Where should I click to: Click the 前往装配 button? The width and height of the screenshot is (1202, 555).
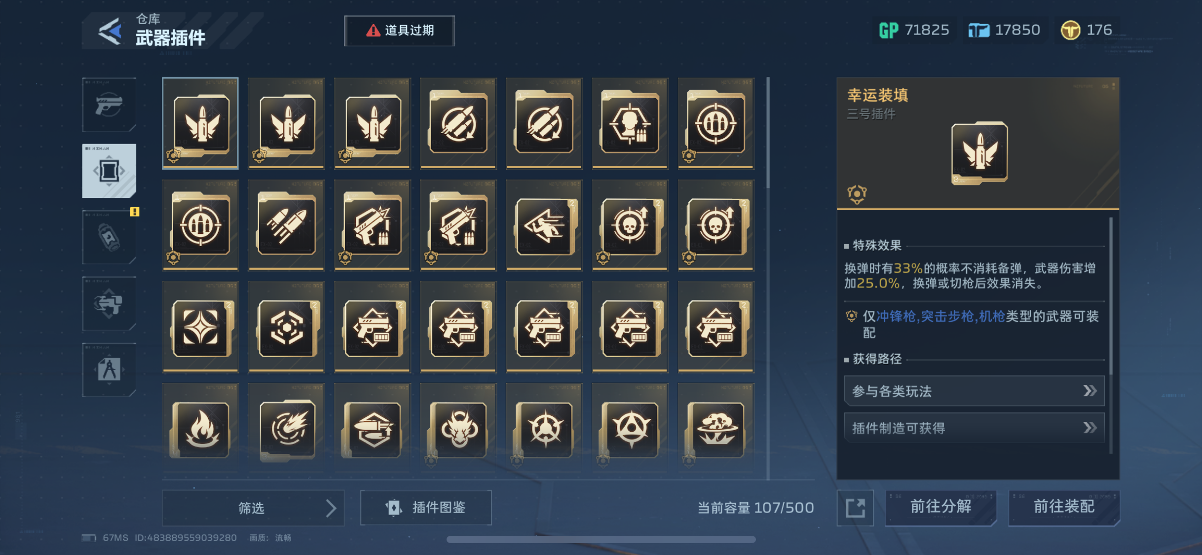[1064, 508]
